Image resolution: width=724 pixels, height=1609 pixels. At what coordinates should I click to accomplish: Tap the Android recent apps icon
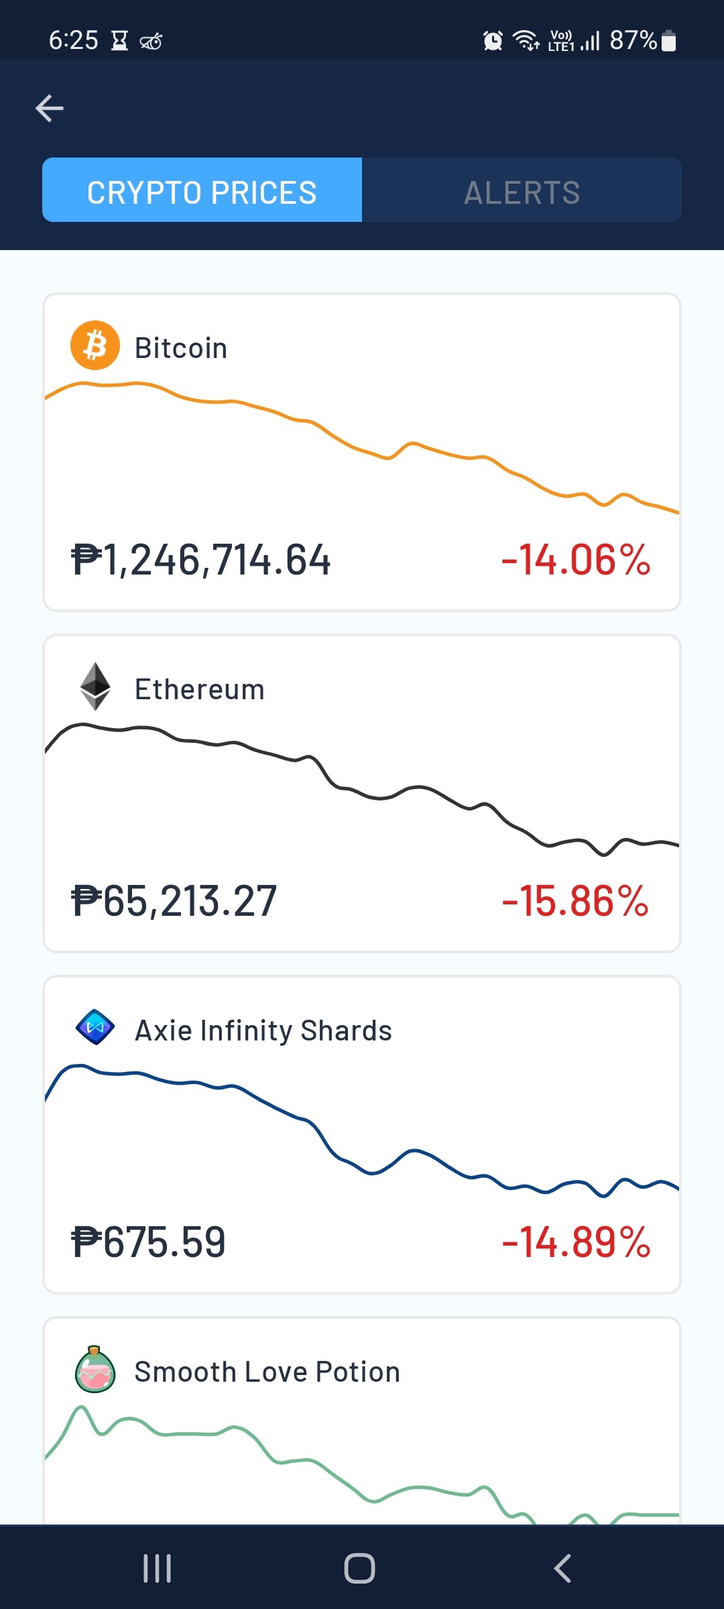tap(158, 1568)
